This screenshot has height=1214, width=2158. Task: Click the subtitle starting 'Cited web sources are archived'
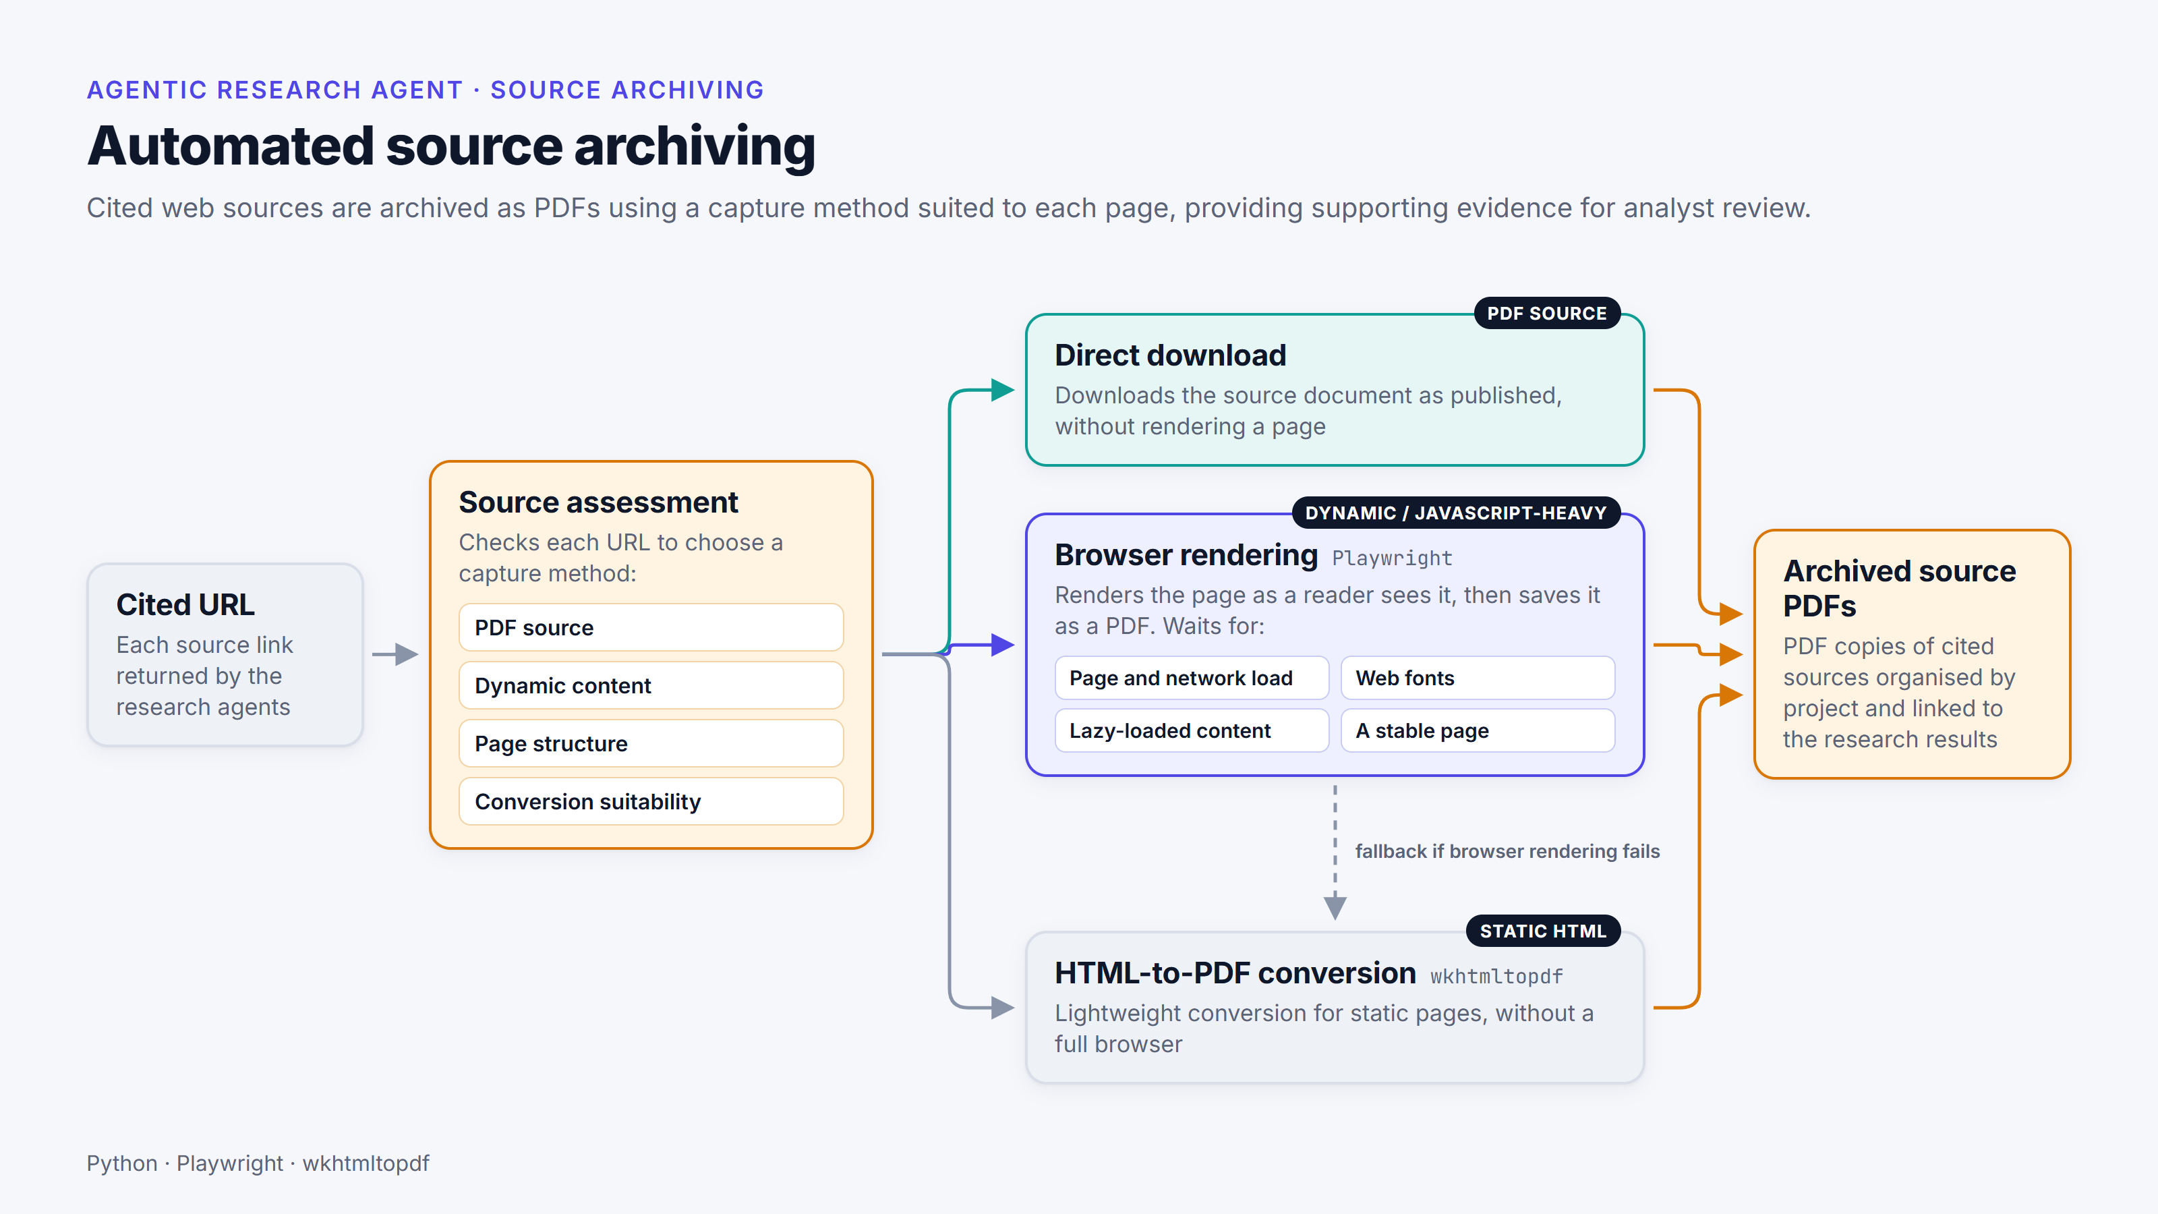[x=948, y=208]
